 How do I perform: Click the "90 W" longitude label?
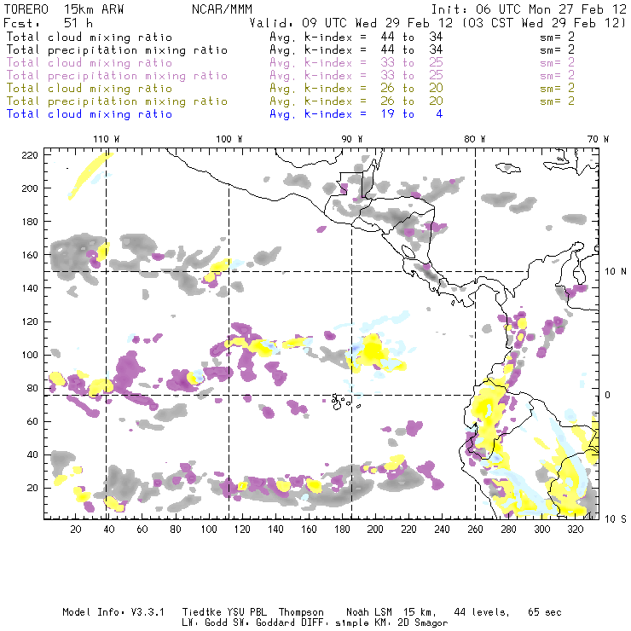click(x=352, y=139)
